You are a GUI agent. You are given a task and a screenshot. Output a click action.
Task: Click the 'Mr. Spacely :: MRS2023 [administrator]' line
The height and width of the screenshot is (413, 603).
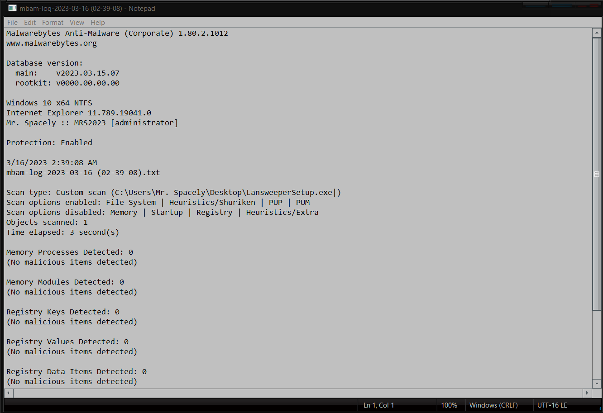click(x=92, y=123)
